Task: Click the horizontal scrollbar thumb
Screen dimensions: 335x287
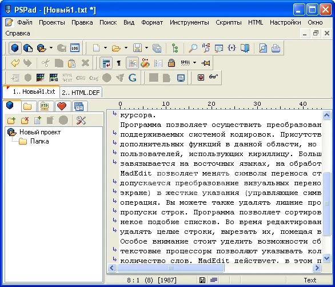Action: (171, 268)
